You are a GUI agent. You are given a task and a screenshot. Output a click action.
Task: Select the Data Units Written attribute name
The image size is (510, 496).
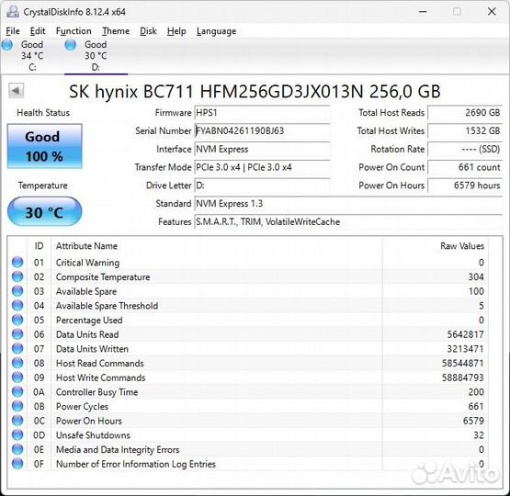(x=92, y=349)
